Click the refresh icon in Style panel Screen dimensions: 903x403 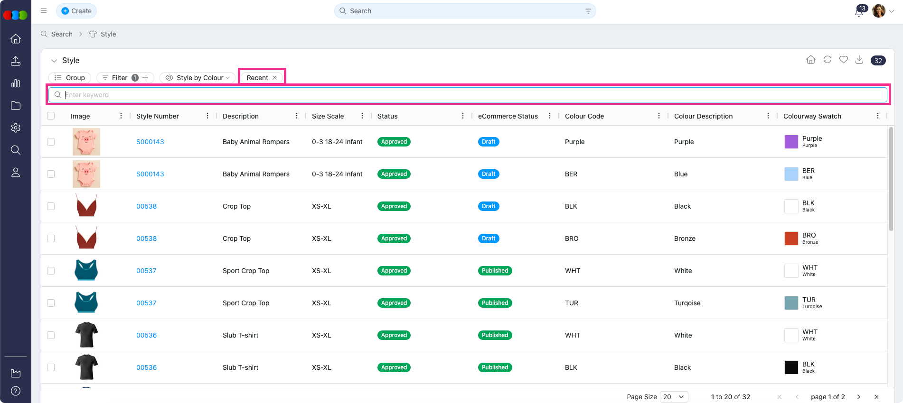(828, 60)
